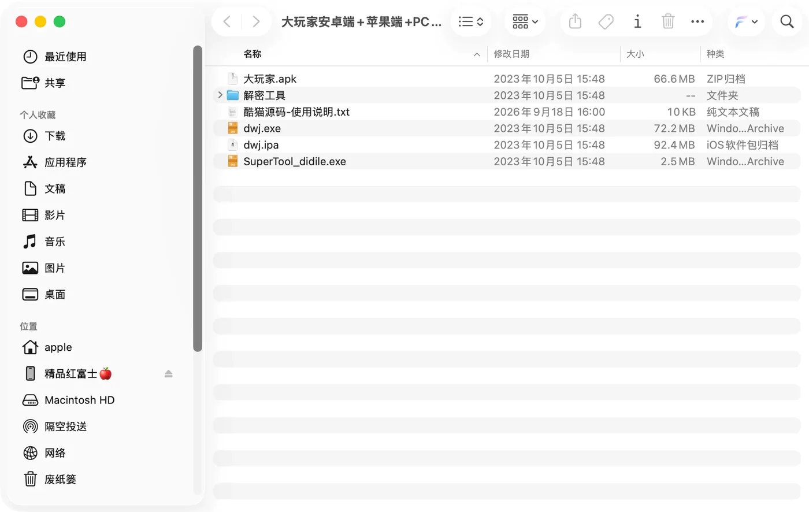Sort by the 修改日期 column header
Viewport: 809px width, 512px height.
click(511, 54)
